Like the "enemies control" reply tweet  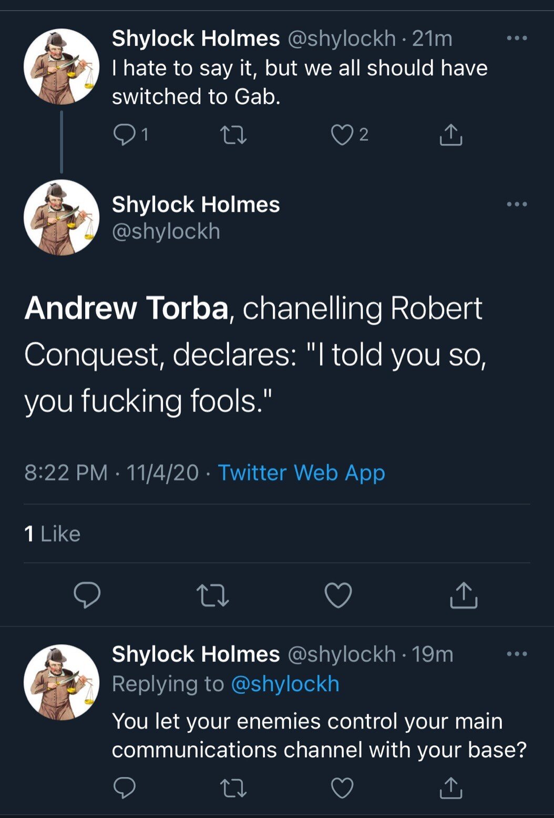pyautogui.click(x=342, y=788)
